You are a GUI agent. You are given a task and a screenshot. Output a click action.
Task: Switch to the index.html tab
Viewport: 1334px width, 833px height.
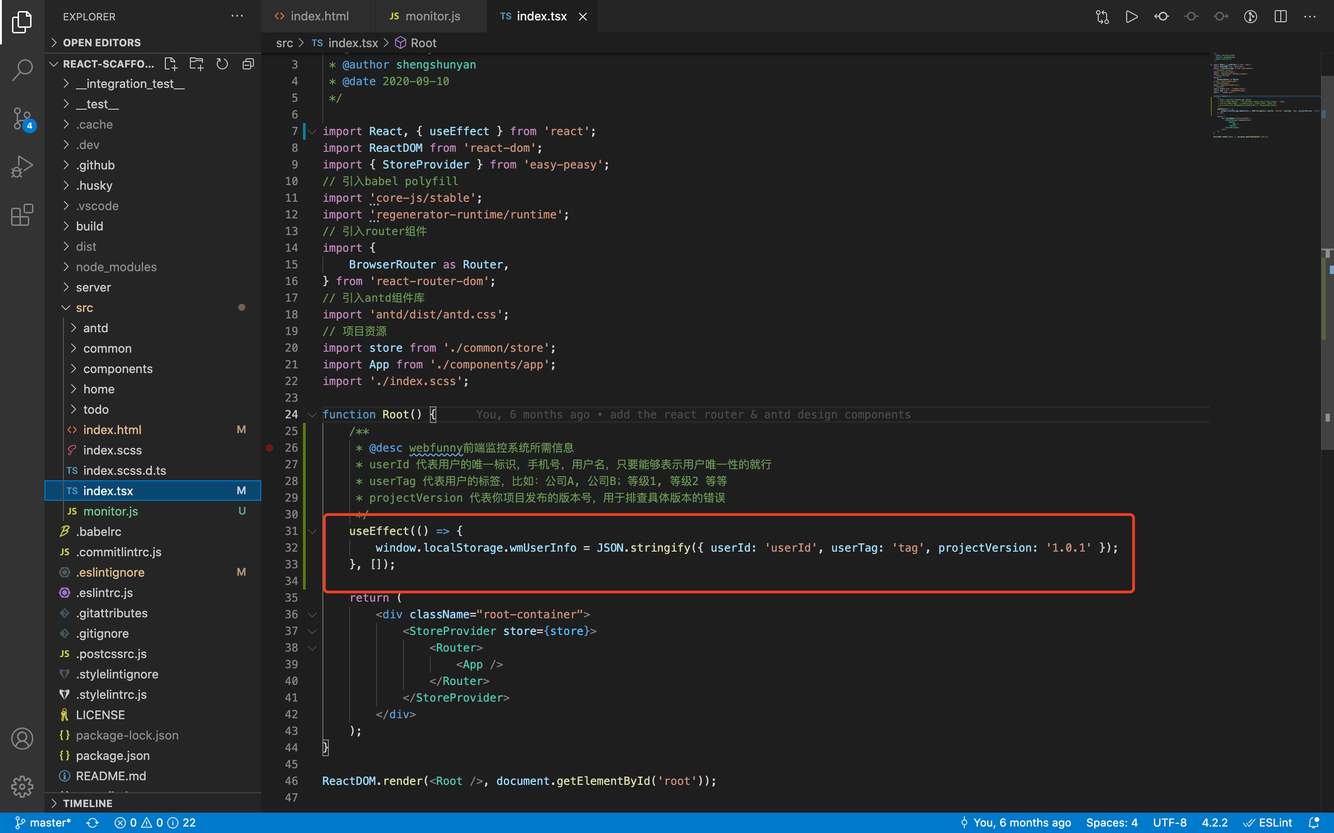[319, 17]
